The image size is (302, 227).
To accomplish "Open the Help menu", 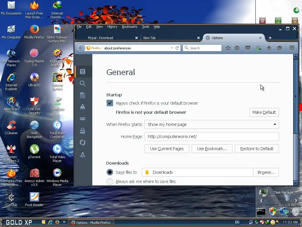I will (157, 27).
